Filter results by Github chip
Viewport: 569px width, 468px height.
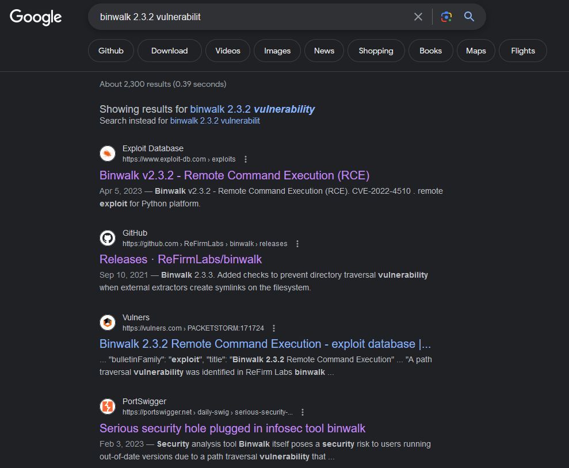pos(111,51)
